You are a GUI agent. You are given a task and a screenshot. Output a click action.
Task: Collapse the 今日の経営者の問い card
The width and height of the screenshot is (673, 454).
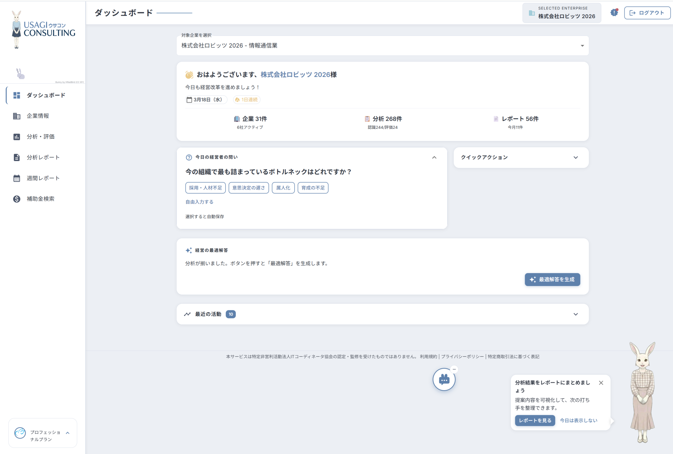pos(434,157)
